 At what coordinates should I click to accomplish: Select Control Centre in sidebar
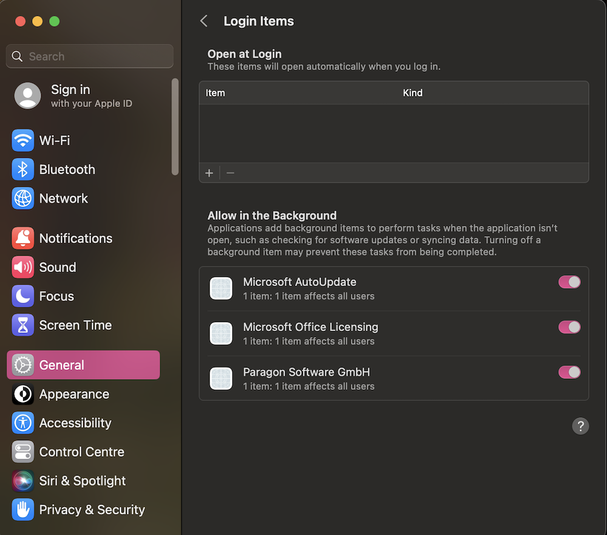tap(83, 452)
